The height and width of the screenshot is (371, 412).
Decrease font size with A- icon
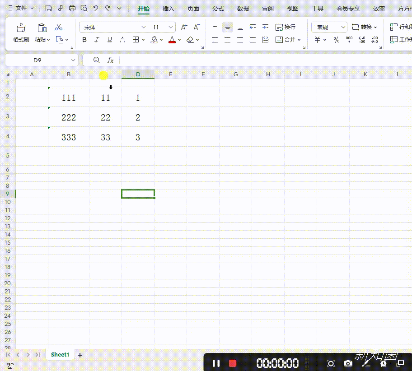click(x=197, y=27)
